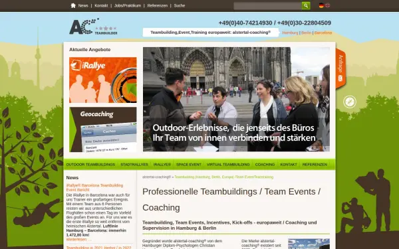The width and height of the screenshot is (399, 249).
Task: Click the Weiterlesen link in news
Action: pyautogui.click(x=78, y=239)
